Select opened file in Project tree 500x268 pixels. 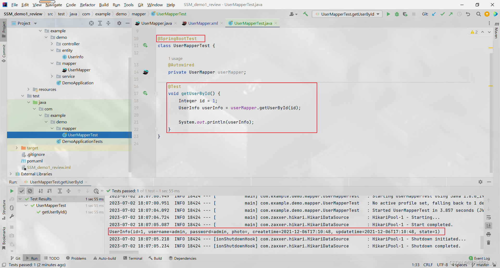91,23
